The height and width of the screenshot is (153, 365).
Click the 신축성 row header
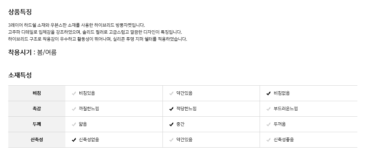[37, 140]
